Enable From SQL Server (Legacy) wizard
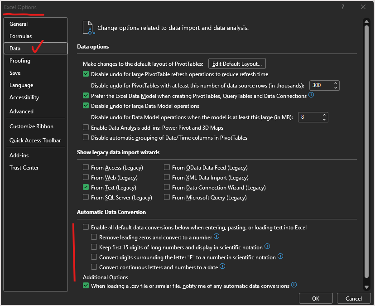 pos(86,197)
